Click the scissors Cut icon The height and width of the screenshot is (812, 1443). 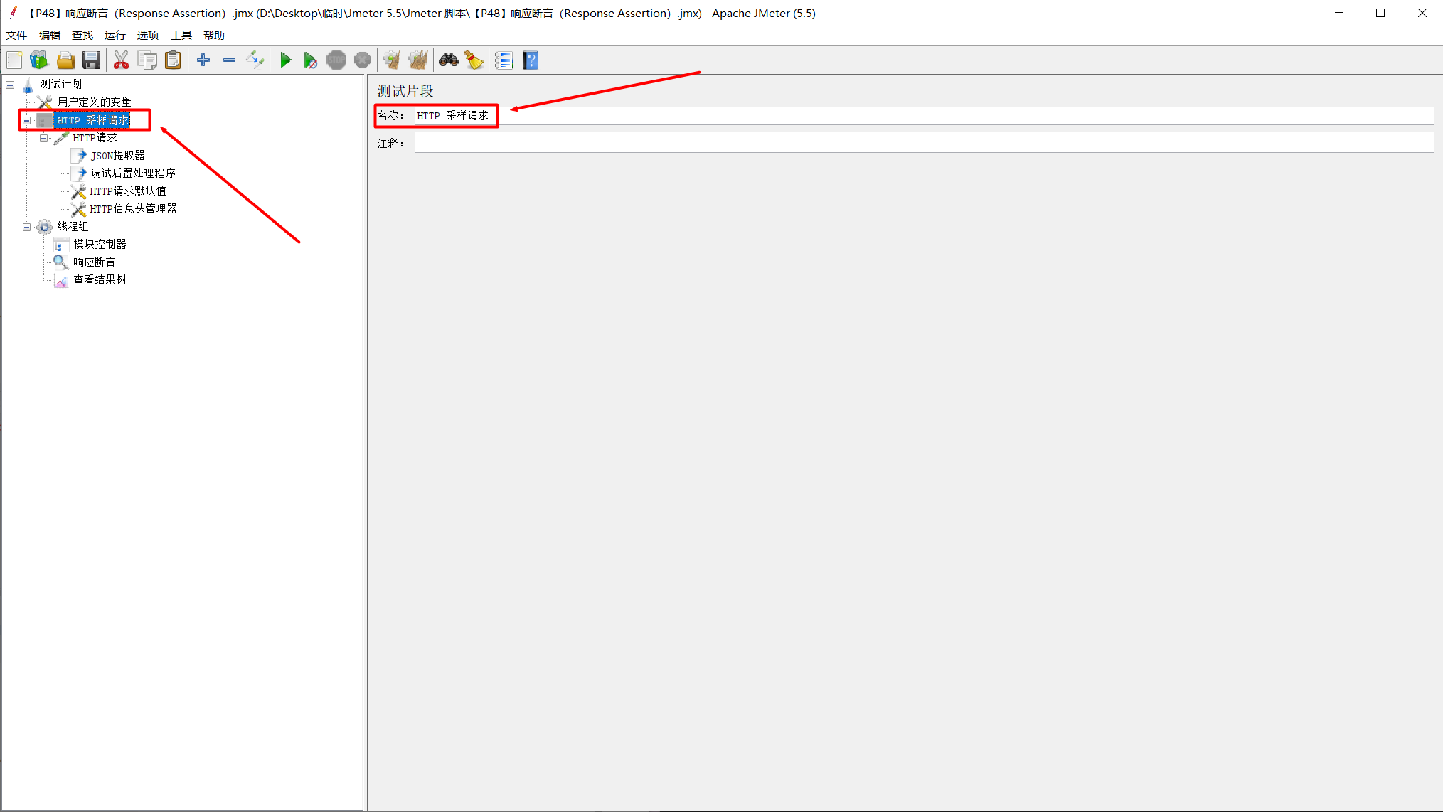pyautogui.click(x=121, y=60)
